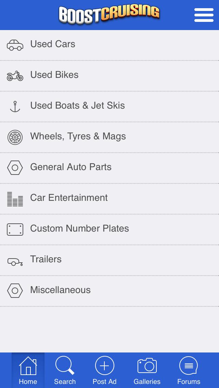The width and height of the screenshot is (219, 388).
Task: Select the number plate icon
Action: click(x=15, y=229)
